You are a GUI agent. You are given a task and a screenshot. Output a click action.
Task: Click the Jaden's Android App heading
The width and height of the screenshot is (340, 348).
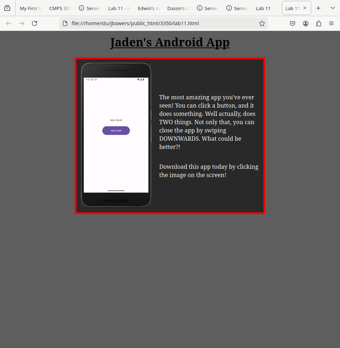click(x=170, y=42)
